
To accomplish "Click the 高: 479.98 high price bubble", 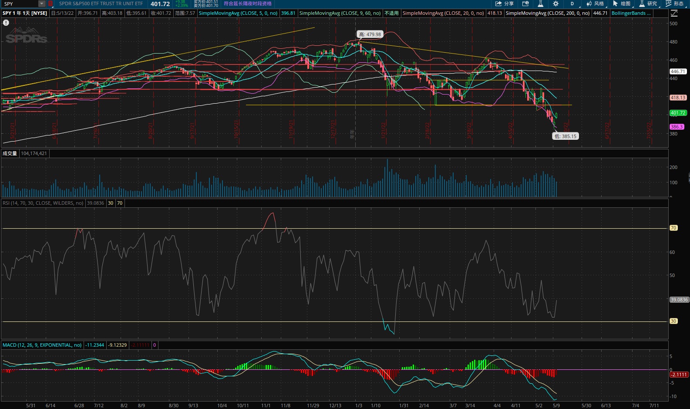I will [x=370, y=34].
